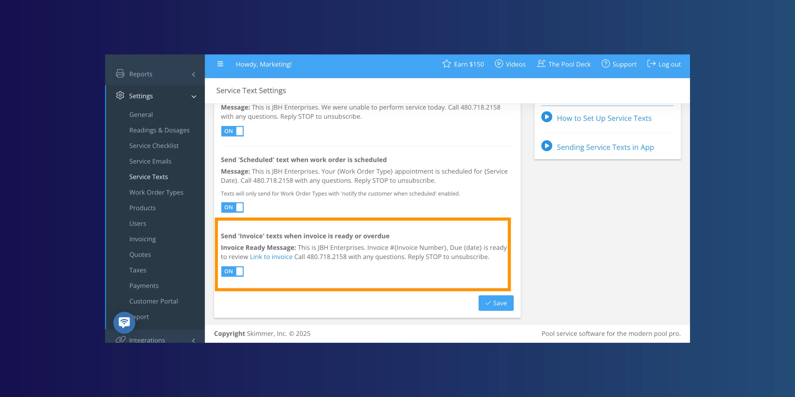Turn off the Invoice texts toggle
795x397 pixels.
(x=232, y=271)
